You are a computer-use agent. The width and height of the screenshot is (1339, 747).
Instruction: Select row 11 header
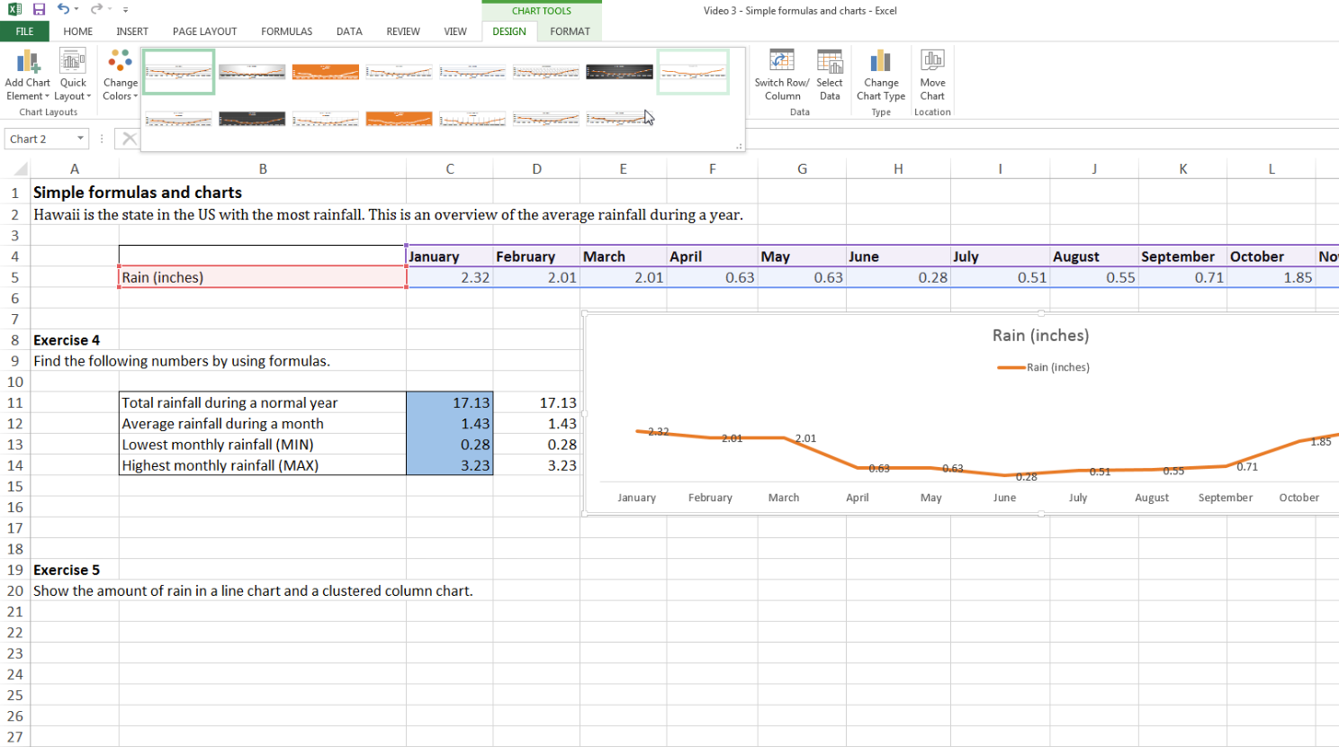click(14, 402)
